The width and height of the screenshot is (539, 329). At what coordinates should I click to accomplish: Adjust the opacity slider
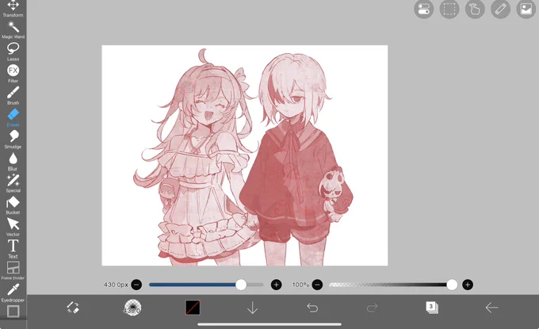coord(393,285)
